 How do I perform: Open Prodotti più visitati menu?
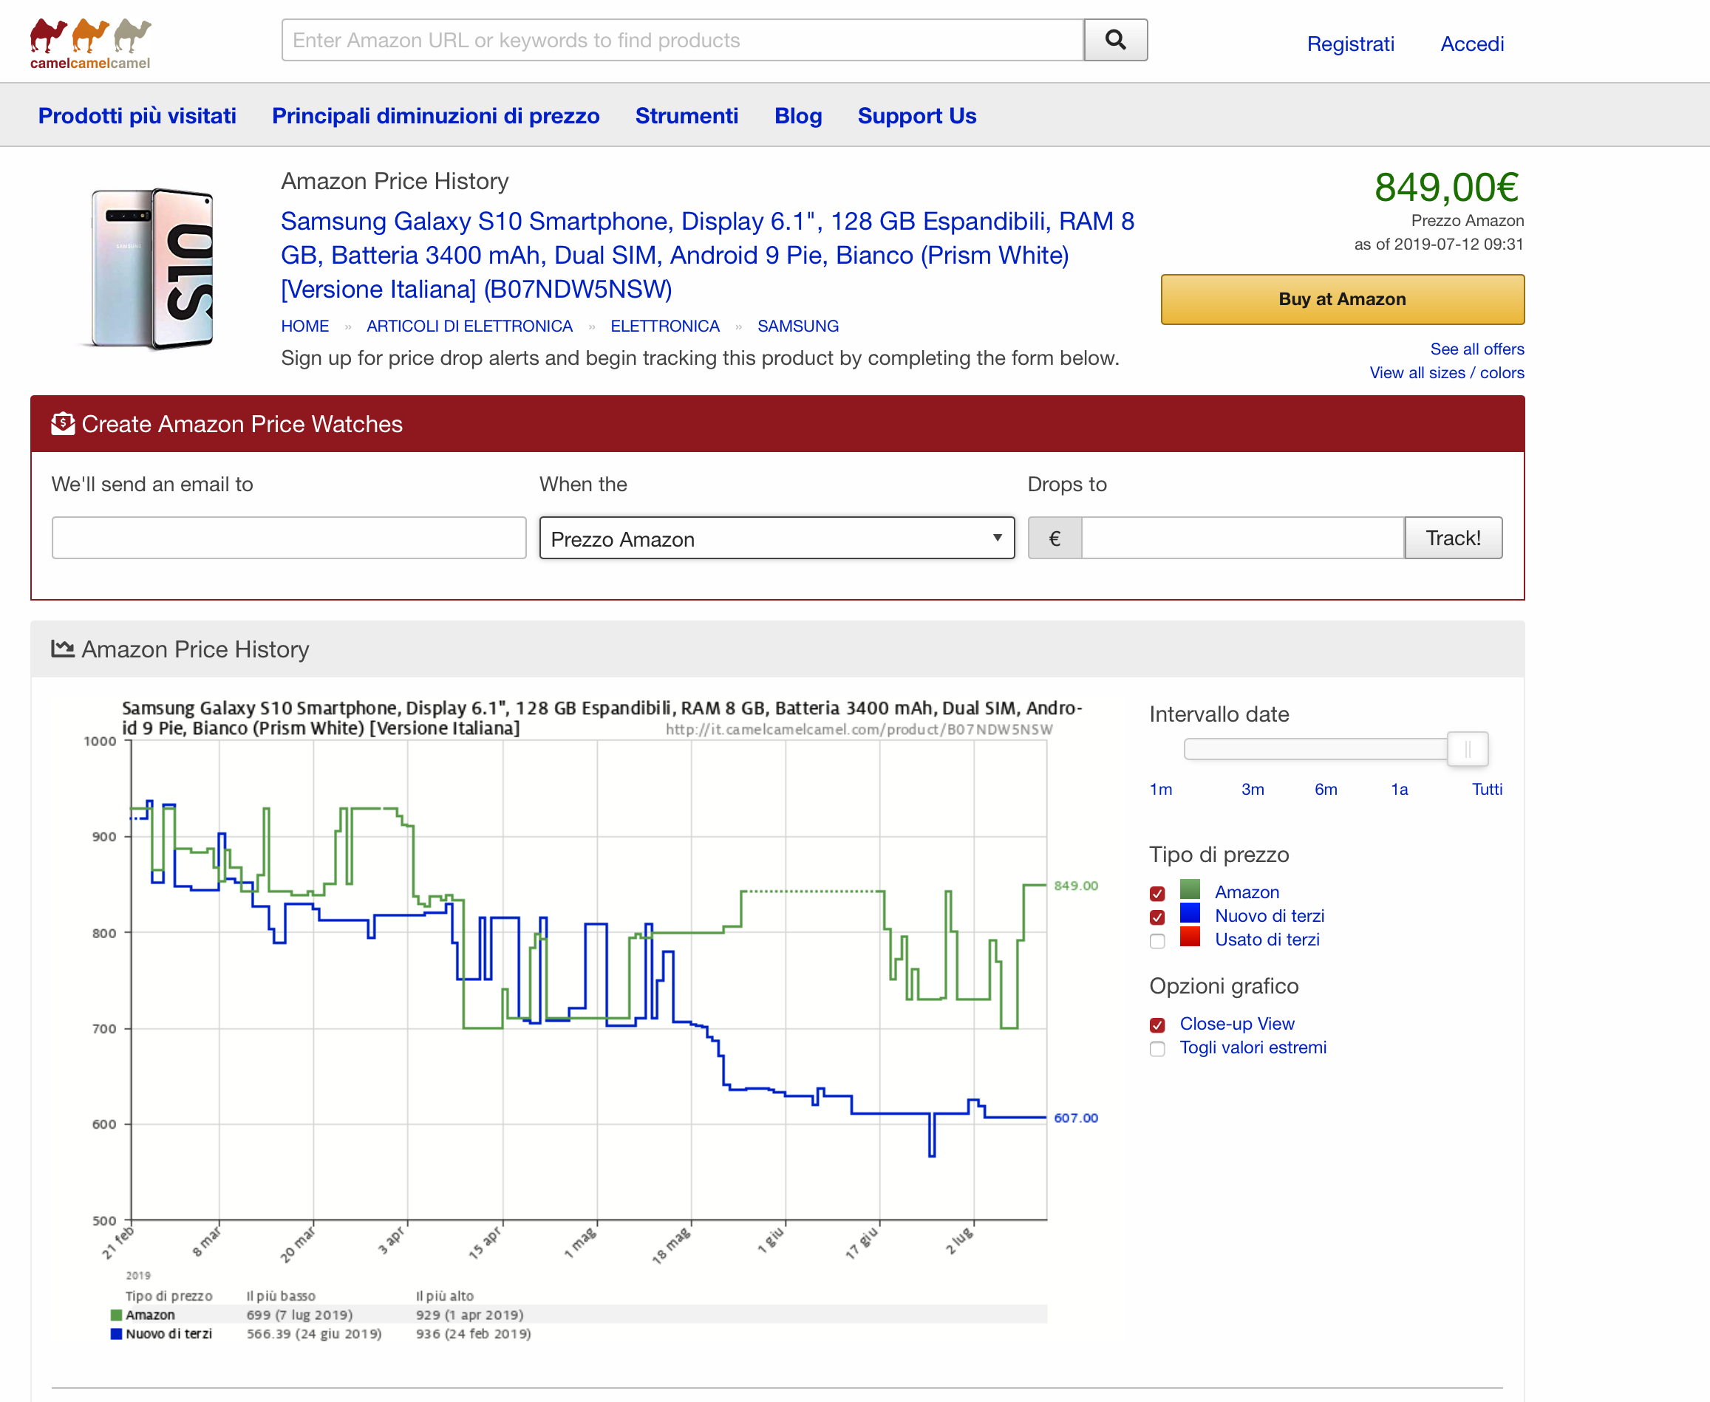pyautogui.click(x=137, y=115)
